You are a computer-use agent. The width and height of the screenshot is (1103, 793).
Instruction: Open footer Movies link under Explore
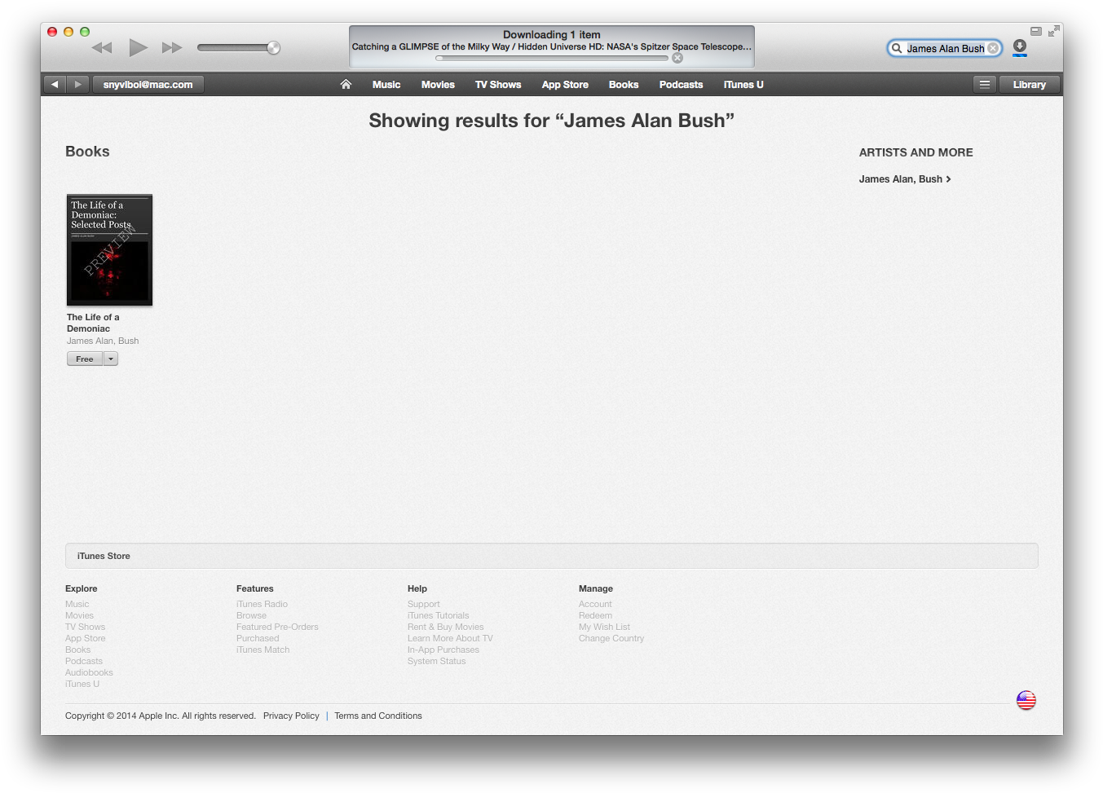tap(79, 615)
